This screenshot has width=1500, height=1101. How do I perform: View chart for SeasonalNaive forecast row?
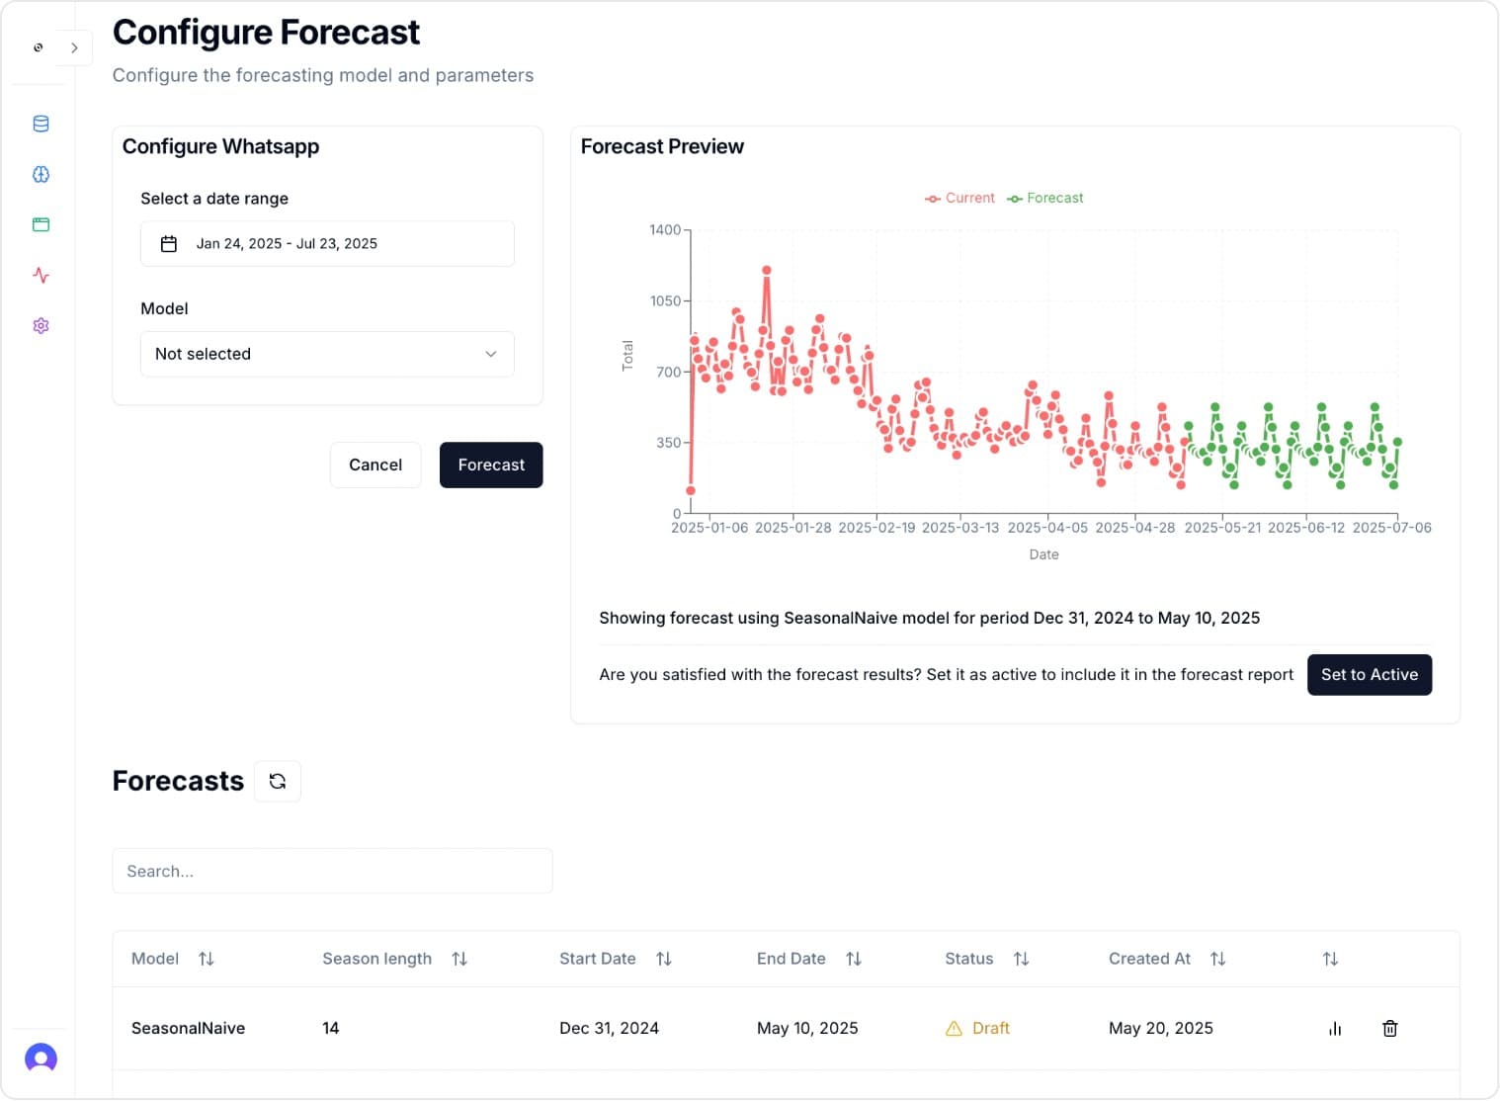pos(1335,1028)
